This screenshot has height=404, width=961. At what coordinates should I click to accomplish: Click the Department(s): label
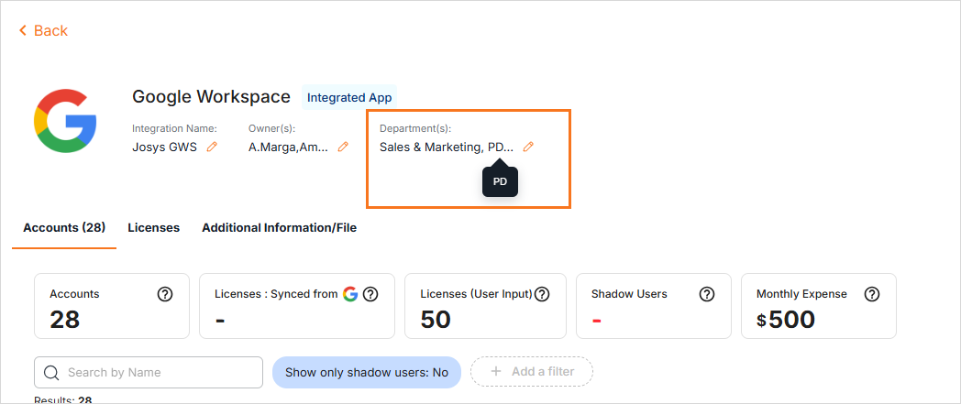coord(414,128)
